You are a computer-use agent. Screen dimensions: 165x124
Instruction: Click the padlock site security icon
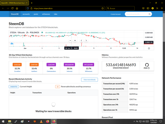click(x=31, y=8)
